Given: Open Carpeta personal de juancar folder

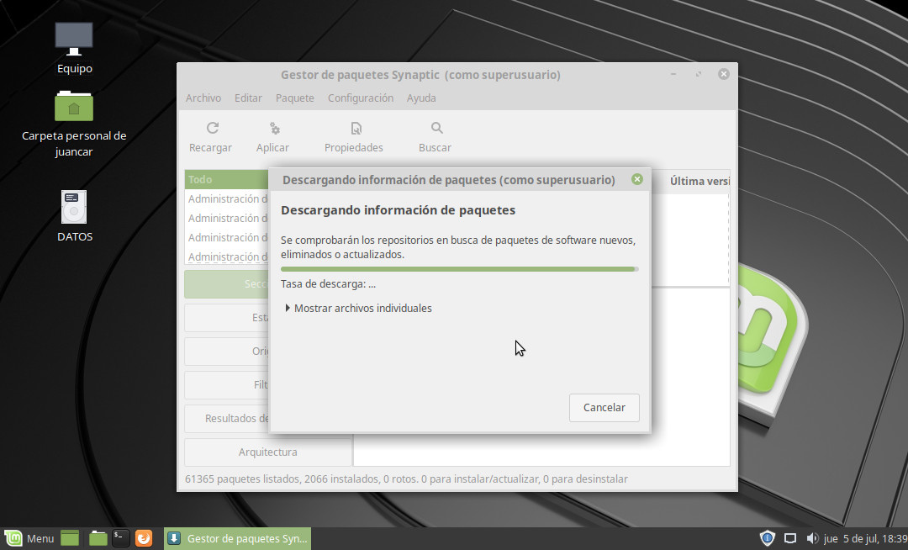Looking at the screenshot, I should [74, 107].
